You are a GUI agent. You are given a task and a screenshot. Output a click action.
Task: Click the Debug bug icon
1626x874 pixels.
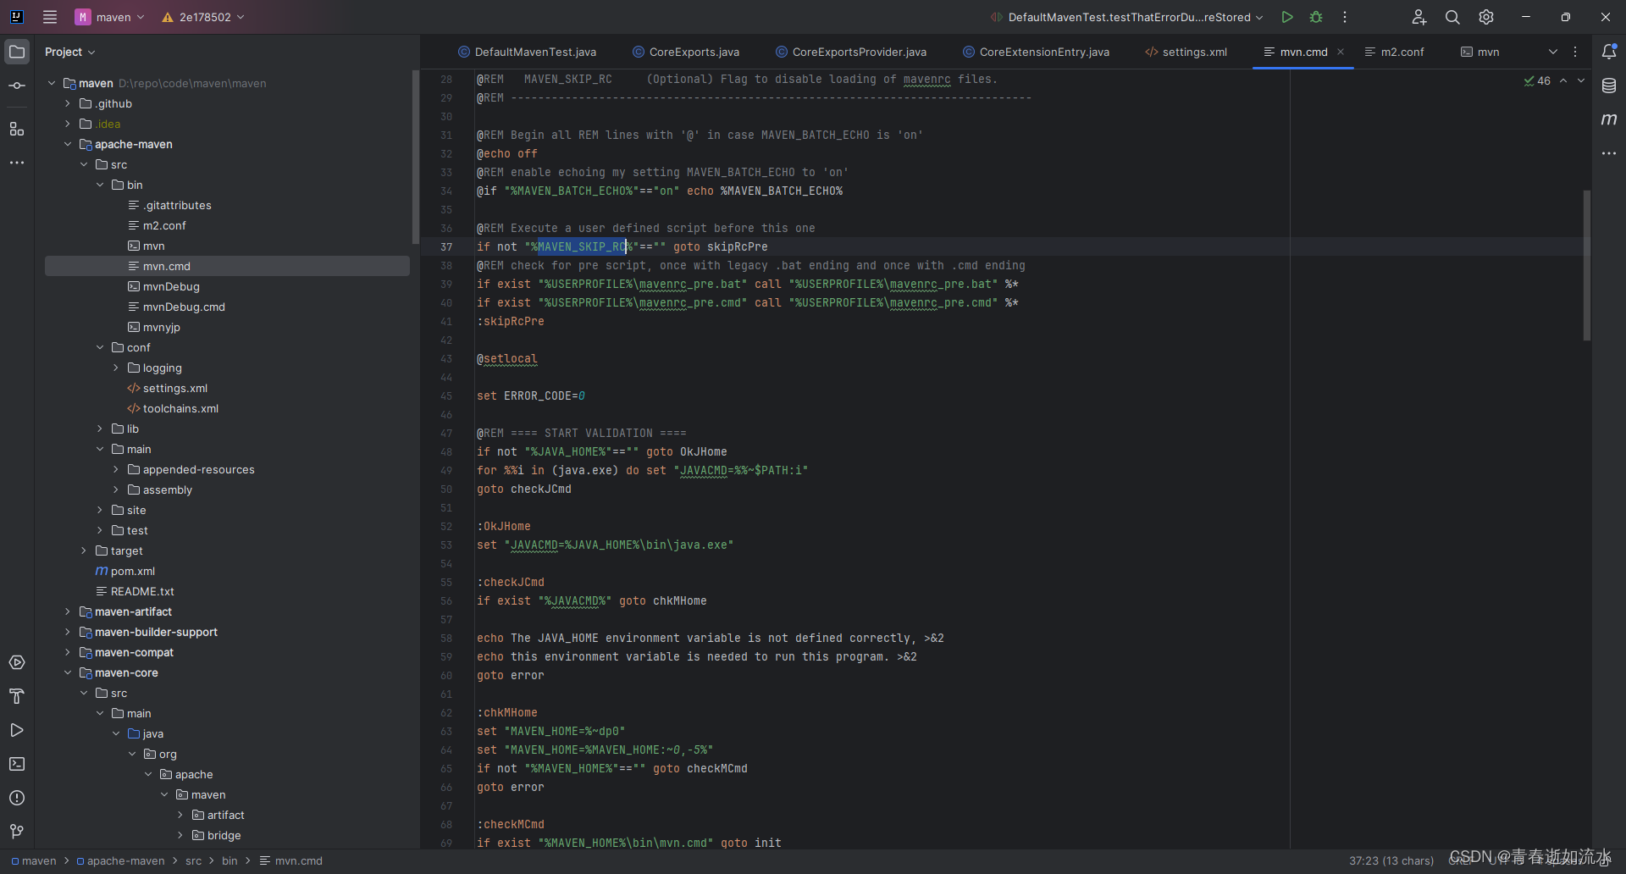(1316, 17)
